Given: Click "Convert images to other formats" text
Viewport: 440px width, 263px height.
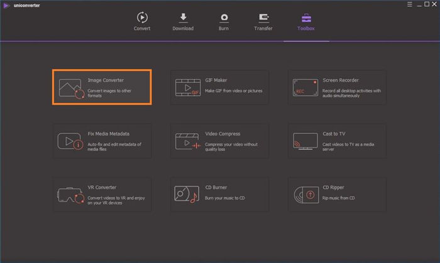Looking at the screenshot, I should tap(109, 93).
